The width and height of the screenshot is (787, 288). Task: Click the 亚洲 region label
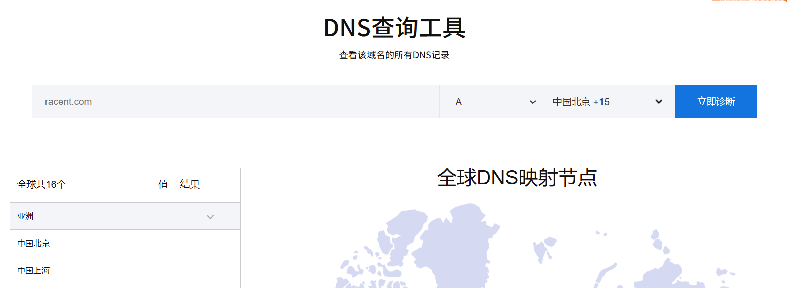coord(25,216)
